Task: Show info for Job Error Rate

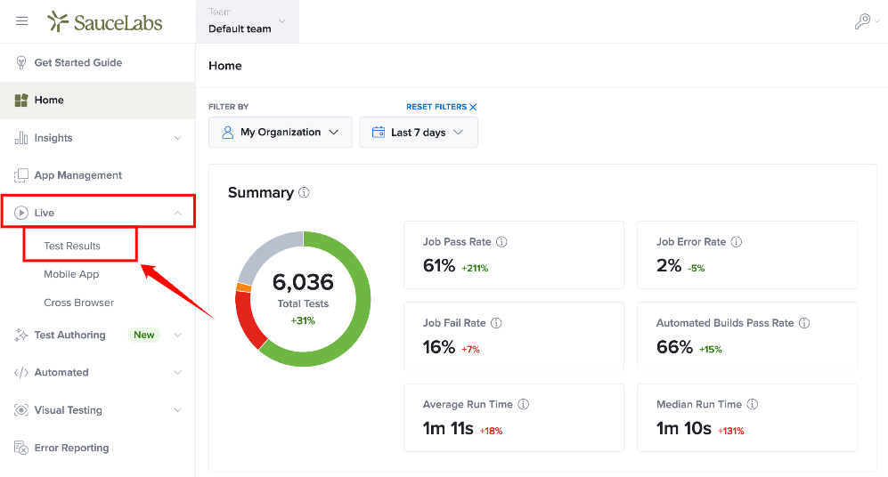Action: 737,241
